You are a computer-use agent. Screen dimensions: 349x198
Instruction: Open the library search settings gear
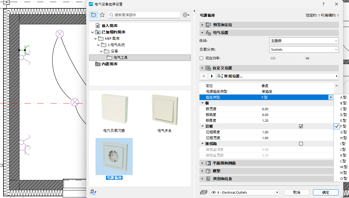186,15
